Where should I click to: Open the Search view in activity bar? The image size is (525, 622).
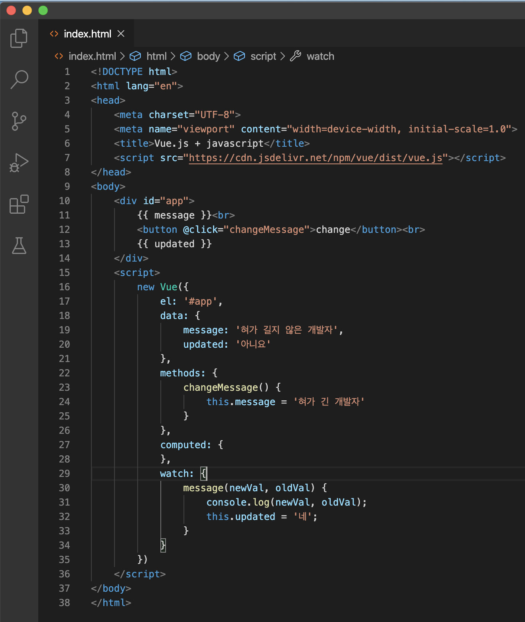click(19, 80)
